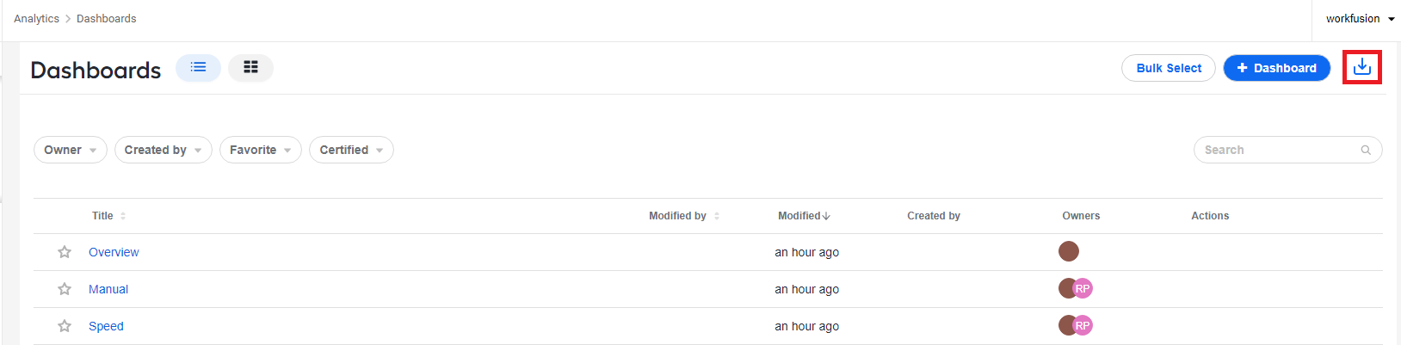The height and width of the screenshot is (345, 1401).
Task: Add a new dashboard with + Dashboard
Action: pos(1277,68)
